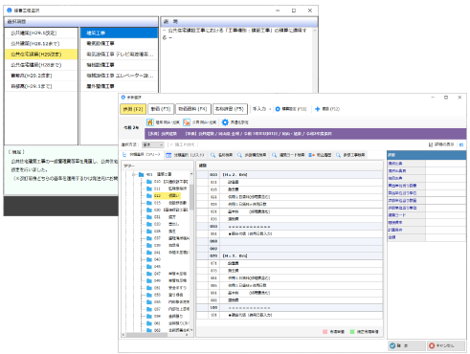The width and height of the screenshot is (470, 354).
Task: Select 公共建築(H28.12まで) in back window
Action: point(41,44)
